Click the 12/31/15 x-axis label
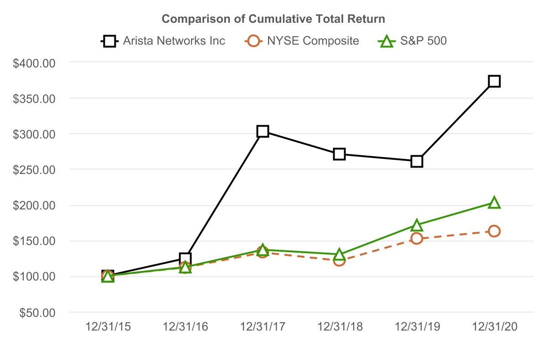The height and width of the screenshot is (346, 547). tap(108, 326)
